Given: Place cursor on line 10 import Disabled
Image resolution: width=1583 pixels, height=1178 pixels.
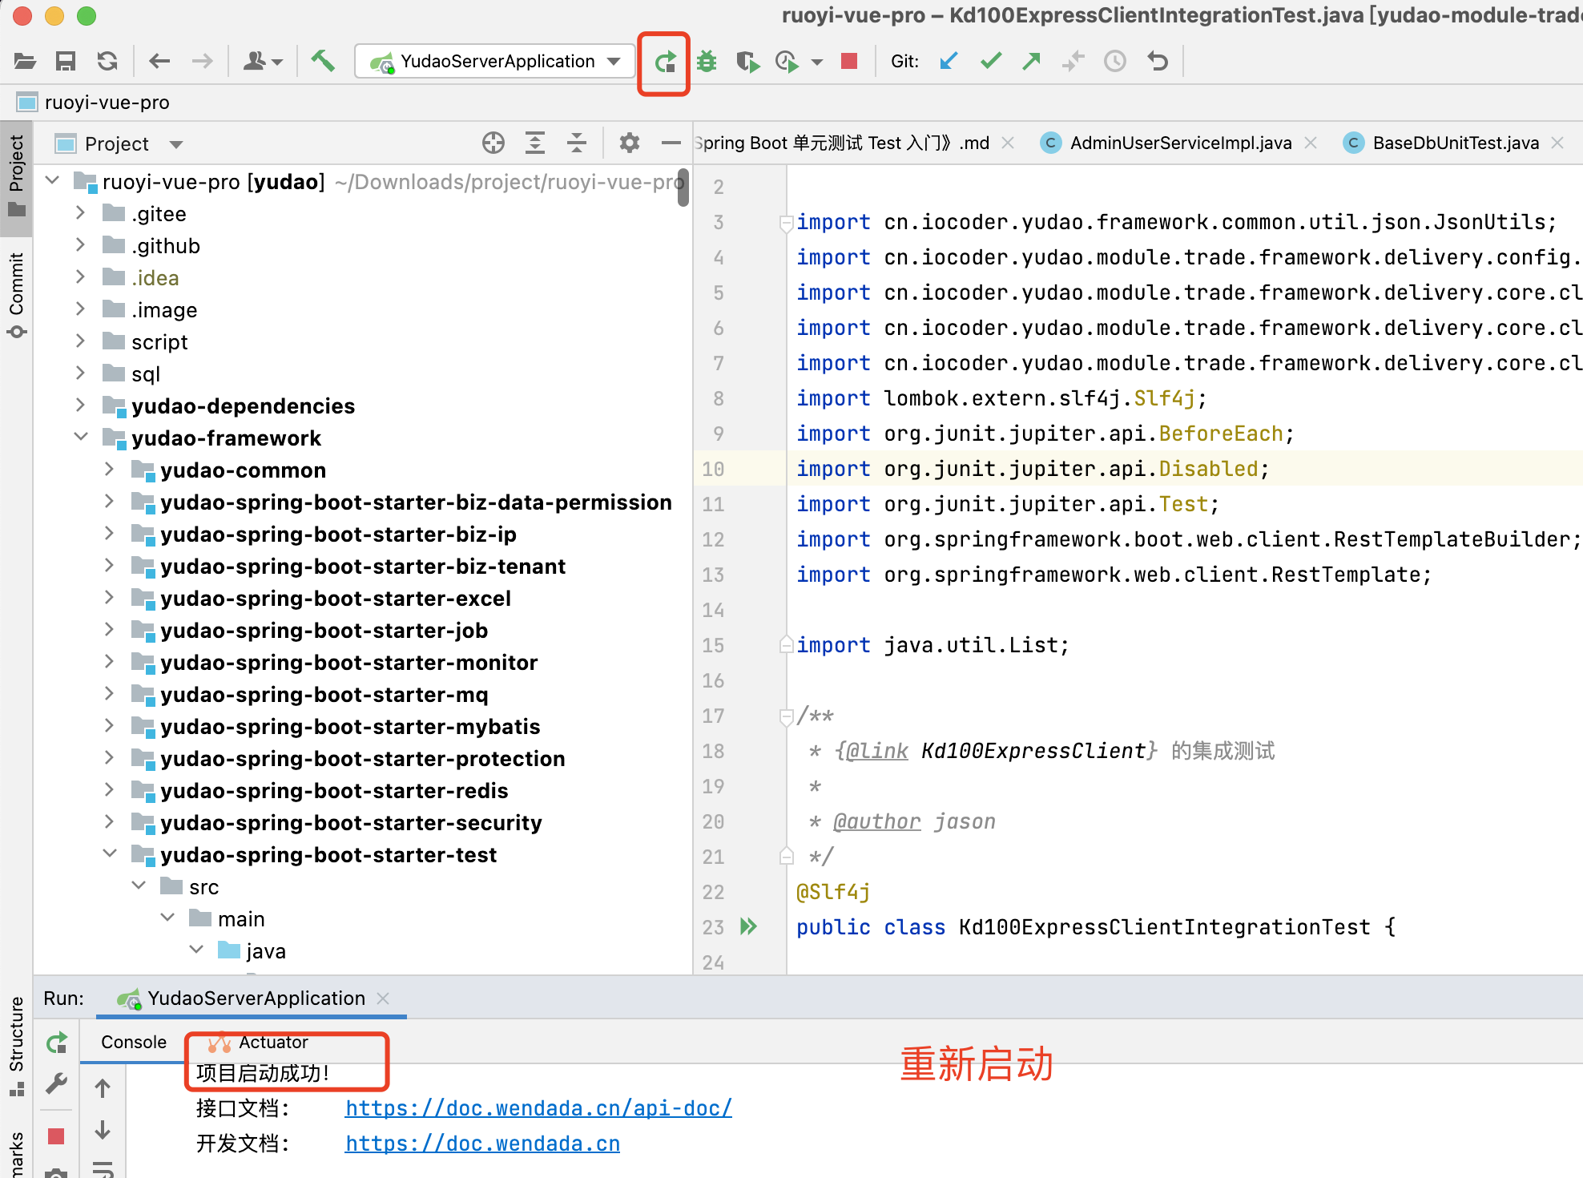Looking at the screenshot, I should (1033, 469).
